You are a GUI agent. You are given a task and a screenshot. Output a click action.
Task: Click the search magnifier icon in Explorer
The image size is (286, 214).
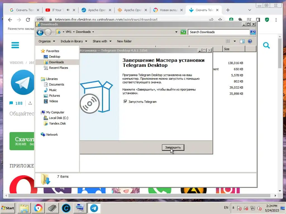pos(252,32)
